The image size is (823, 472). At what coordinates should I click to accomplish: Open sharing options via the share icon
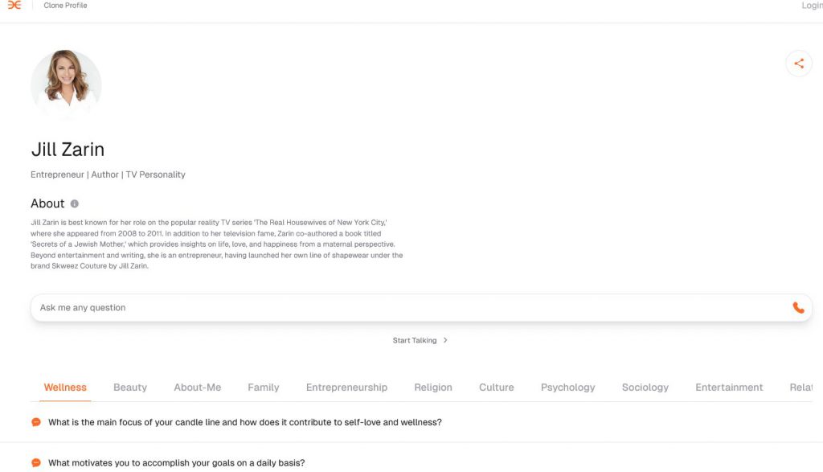point(798,63)
